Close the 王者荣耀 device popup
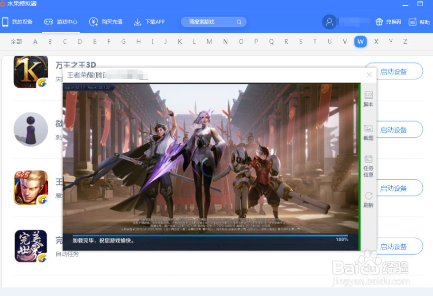The width and height of the screenshot is (433, 296). (369, 75)
